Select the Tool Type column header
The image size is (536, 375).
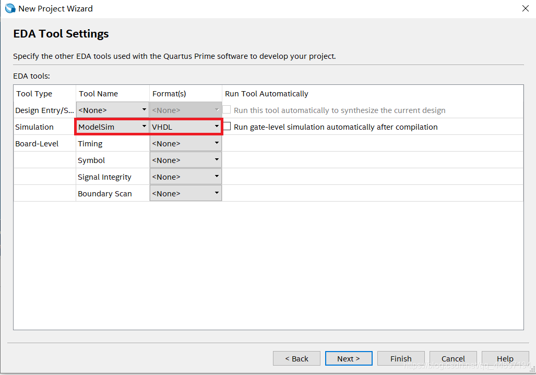[x=44, y=94]
